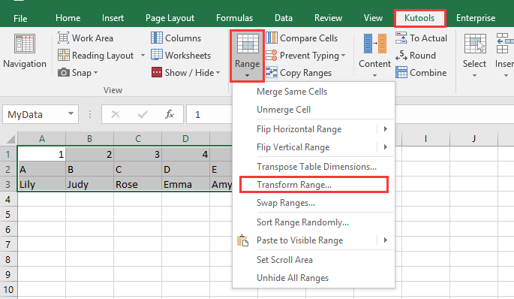Click the select-all corner triangle

(11, 139)
